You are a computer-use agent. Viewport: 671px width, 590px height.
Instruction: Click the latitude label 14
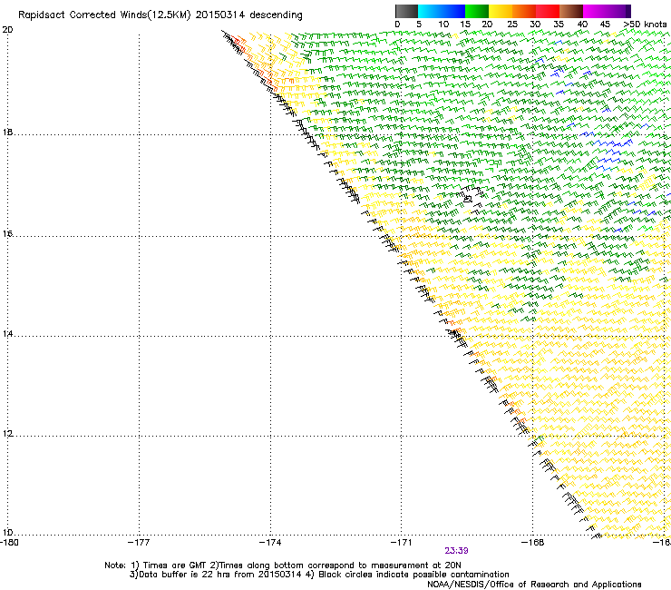coord(7,334)
